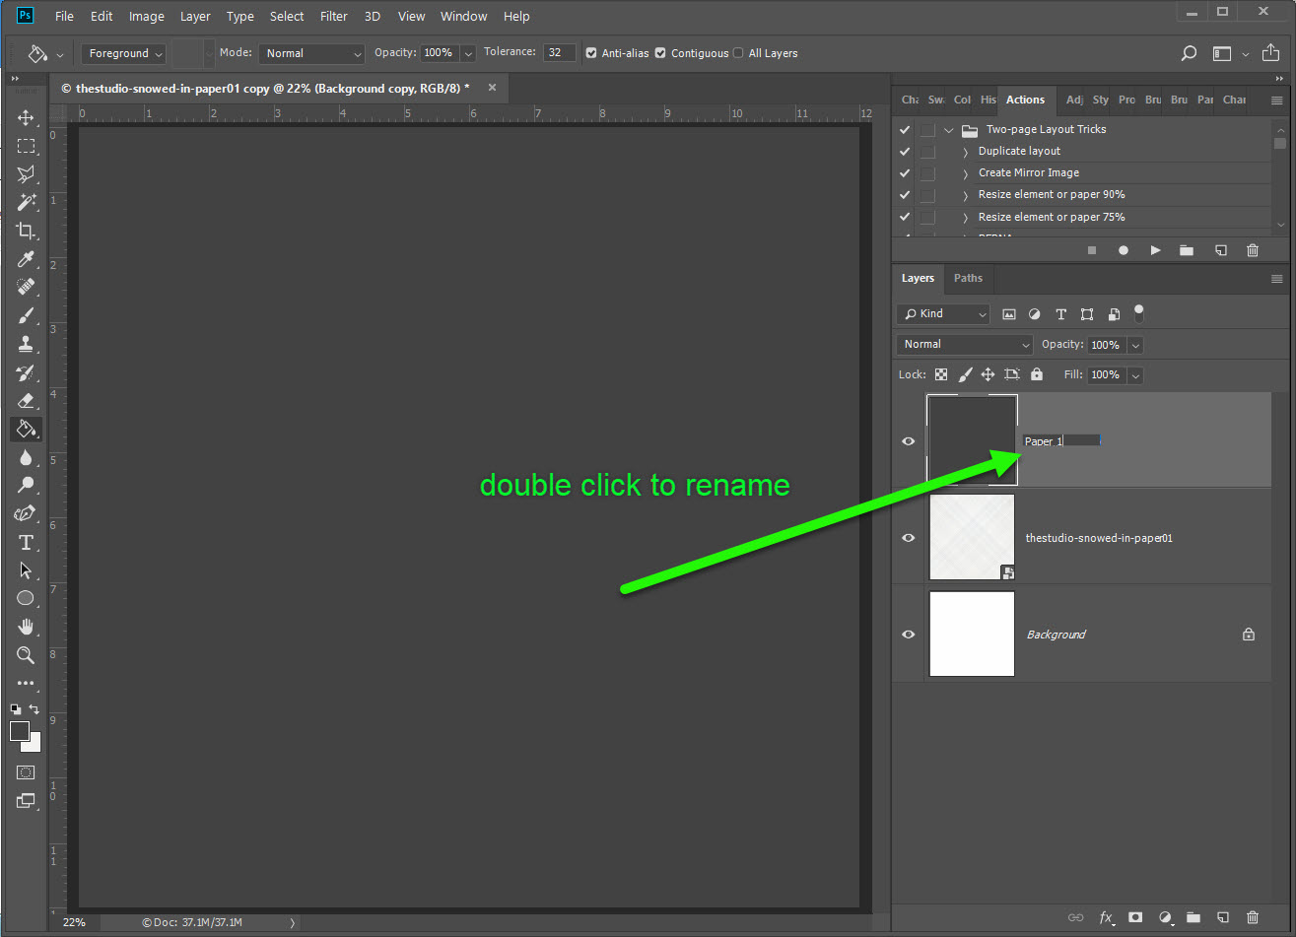Select the Spot Healing Brush tool
Screen dimensions: 1296x937
pos(26,287)
